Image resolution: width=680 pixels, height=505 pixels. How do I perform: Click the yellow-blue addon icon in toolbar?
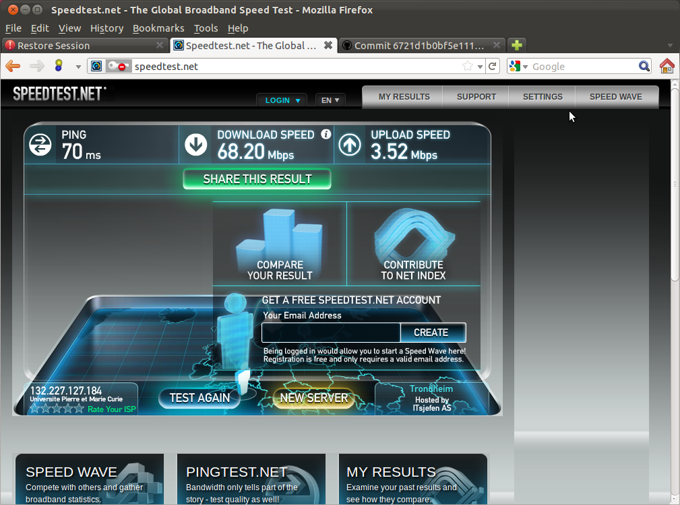point(59,65)
